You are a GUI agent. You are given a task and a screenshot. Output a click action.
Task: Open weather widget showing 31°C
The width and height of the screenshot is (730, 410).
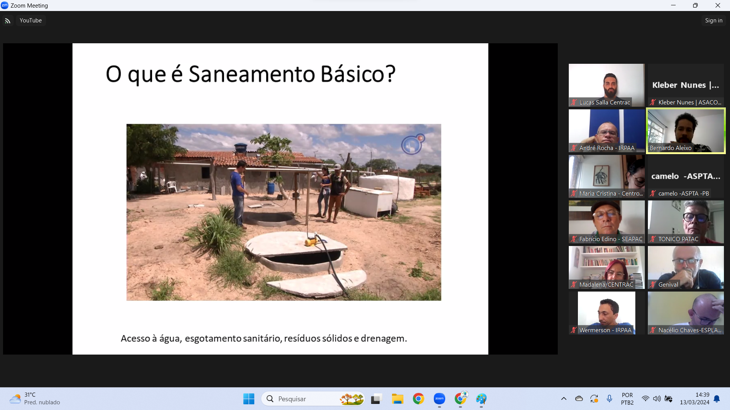[35, 399]
